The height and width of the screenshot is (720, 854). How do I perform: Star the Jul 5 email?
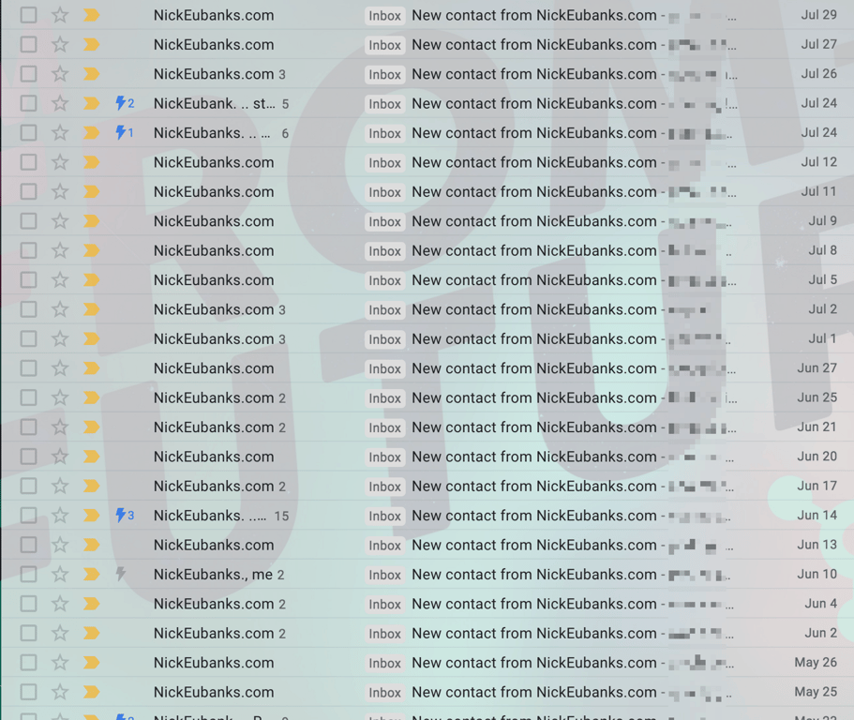pos(60,280)
